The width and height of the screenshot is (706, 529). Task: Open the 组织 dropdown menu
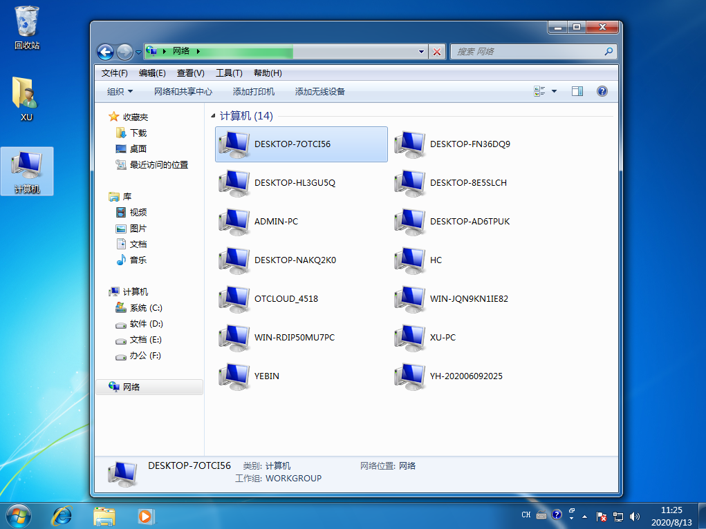click(120, 92)
